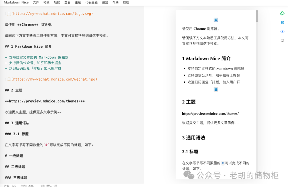Click bold themes URL line in editor
The height and width of the screenshot is (187, 288).
pyautogui.click(x=45, y=101)
